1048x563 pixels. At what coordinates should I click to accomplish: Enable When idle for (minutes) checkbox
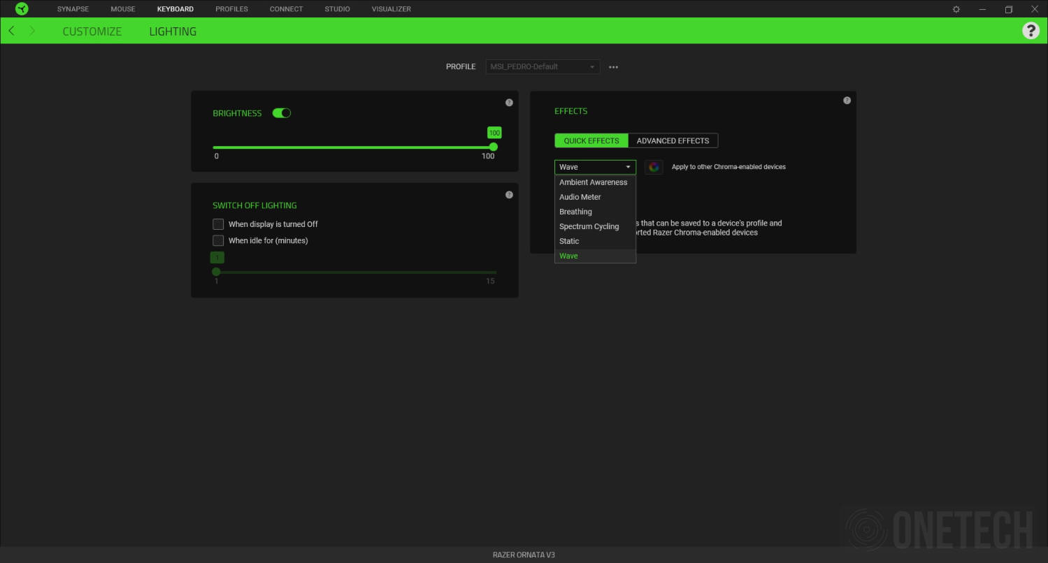(x=218, y=240)
